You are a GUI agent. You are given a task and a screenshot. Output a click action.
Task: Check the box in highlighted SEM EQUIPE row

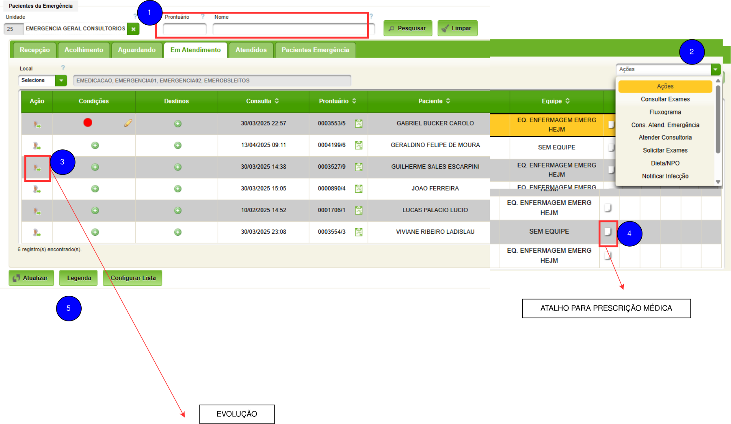pyautogui.click(x=608, y=232)
